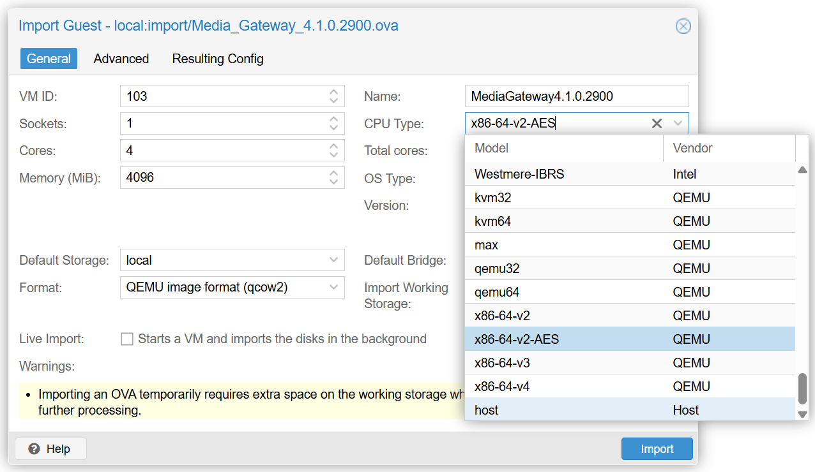Open the Default Storage dropdown
Screen dimensions: 815x472
(333, 260)
